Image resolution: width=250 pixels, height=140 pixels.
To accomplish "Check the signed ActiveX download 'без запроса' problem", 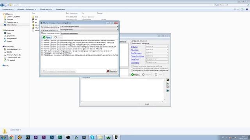I will pos(42,43).
